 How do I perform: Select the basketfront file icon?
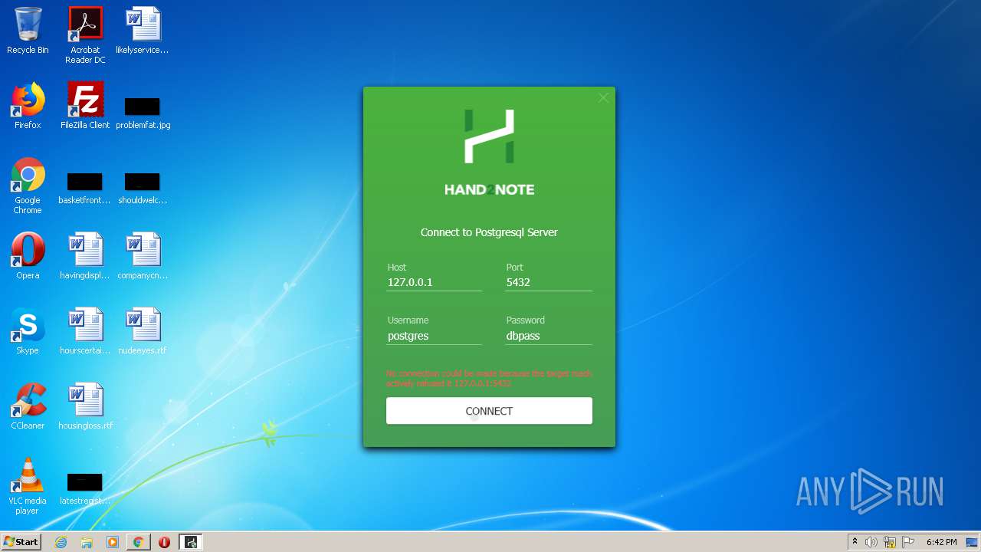(85, 188)
